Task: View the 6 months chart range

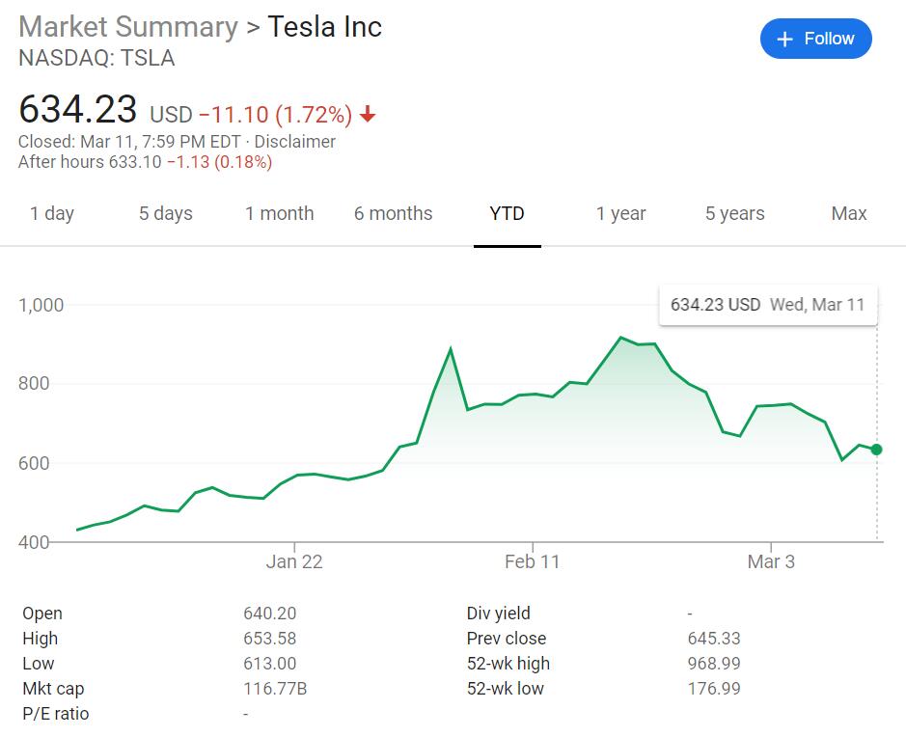Action: tap(393, 214)
